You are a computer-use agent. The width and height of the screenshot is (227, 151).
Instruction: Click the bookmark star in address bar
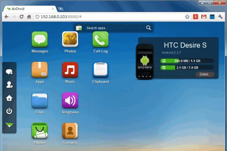point(187,17)
